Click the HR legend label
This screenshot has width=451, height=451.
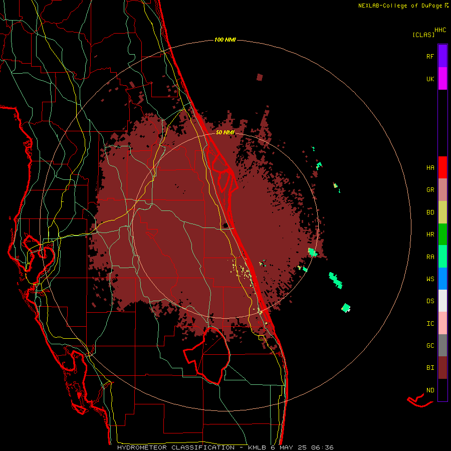430,235
